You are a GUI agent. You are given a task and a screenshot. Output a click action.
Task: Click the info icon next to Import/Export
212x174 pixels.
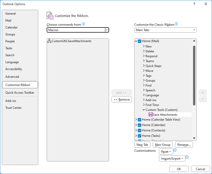(x=187, y=157)
